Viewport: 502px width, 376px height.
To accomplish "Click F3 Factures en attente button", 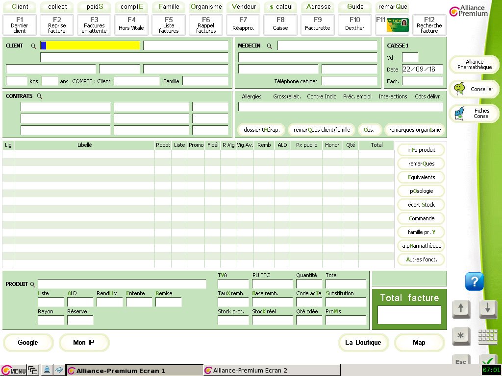I will [94, 25].
